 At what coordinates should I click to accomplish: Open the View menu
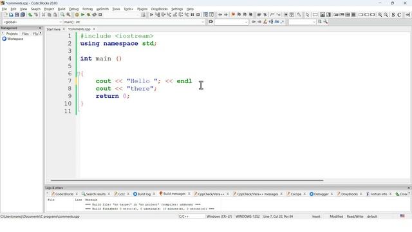point(23,9)
